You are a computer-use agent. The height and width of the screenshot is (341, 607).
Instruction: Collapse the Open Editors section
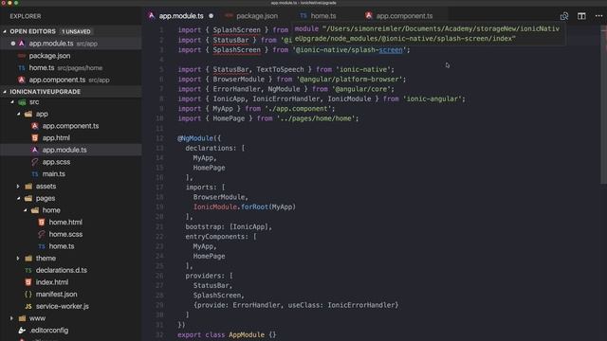click(5, 31)
